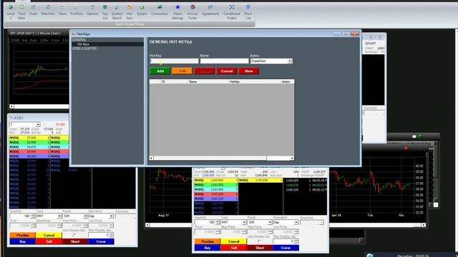
Task: Open Expiration Day dropdown in AT&T window
Action: [111, 216]
